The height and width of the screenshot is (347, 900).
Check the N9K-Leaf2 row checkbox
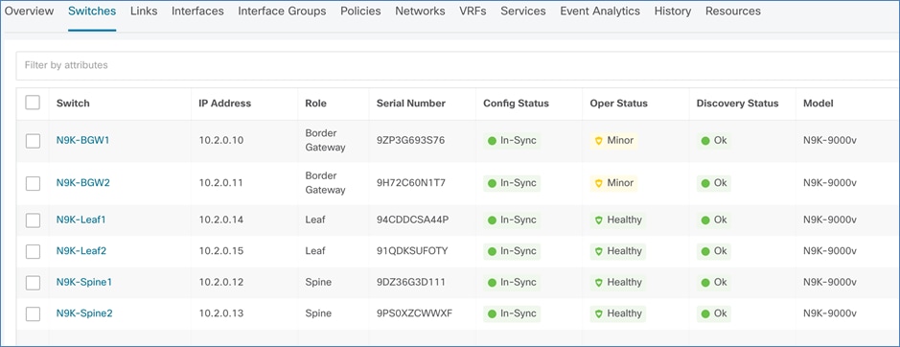(33, 251)
